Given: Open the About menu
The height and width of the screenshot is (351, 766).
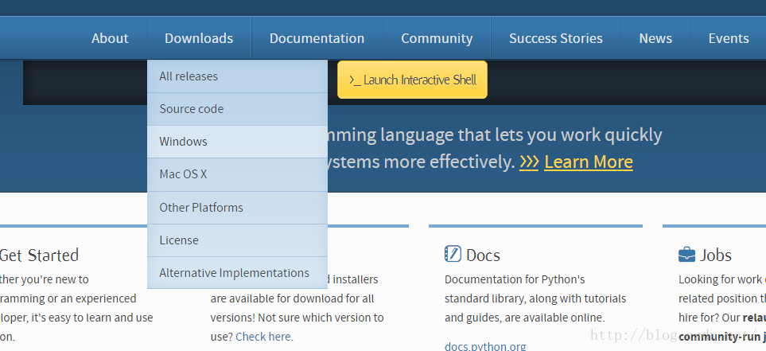Looking at the screenshot, I should point(110,38).
